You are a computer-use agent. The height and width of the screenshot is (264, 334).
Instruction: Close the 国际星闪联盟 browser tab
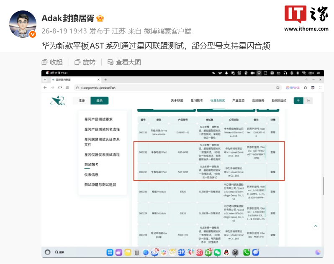pos(98,79)
